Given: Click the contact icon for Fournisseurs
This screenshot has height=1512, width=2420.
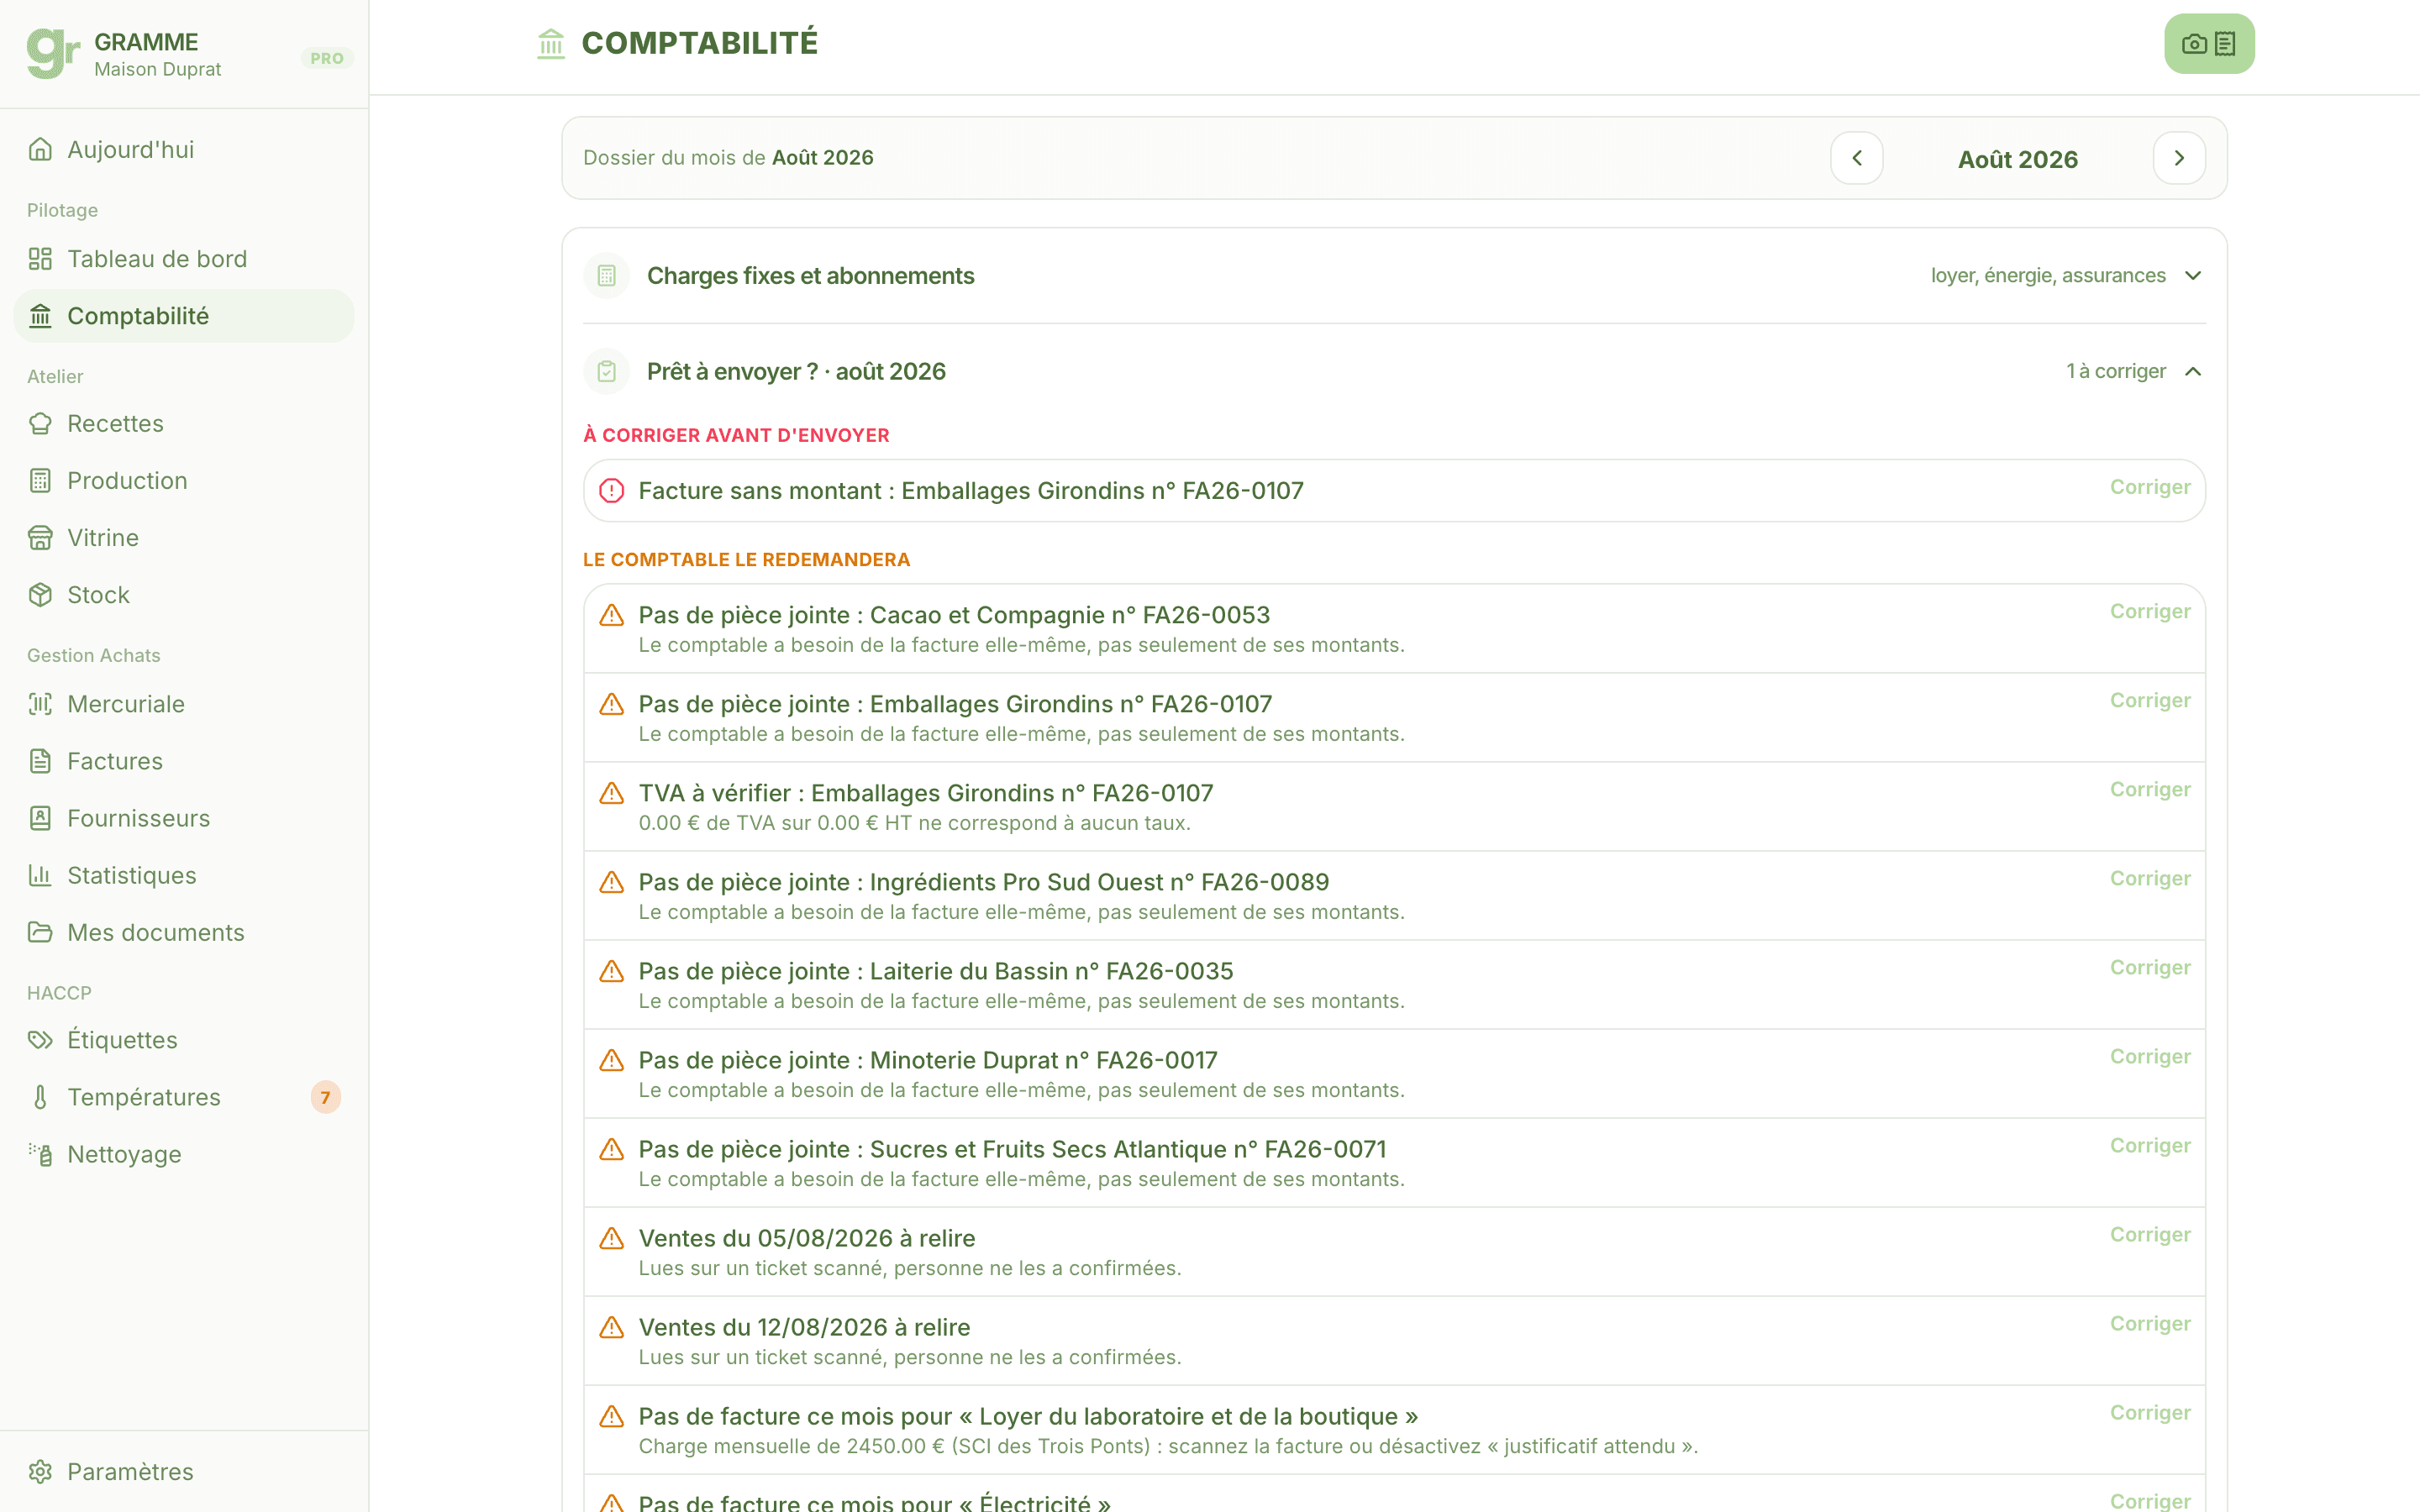Looking at the screenshot, I should tap(40, 818).
